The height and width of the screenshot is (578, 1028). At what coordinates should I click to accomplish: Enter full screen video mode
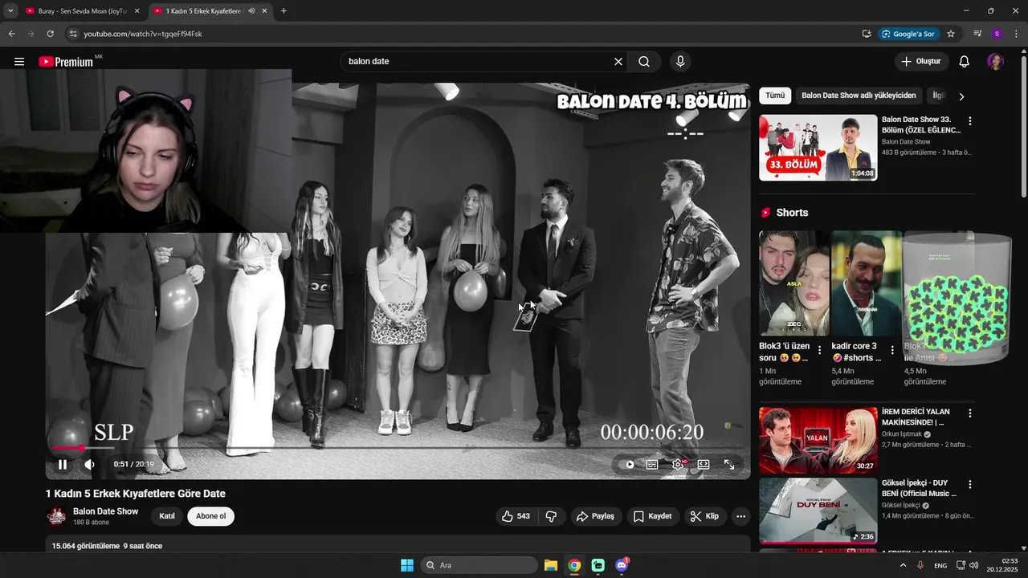point(729,464)
